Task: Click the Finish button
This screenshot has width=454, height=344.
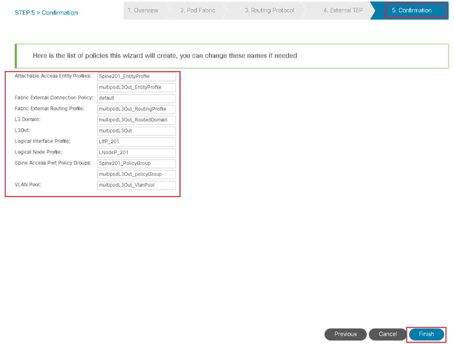Action: tap(426, 334)
